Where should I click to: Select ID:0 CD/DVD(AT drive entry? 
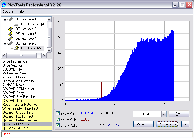[33, 24]
